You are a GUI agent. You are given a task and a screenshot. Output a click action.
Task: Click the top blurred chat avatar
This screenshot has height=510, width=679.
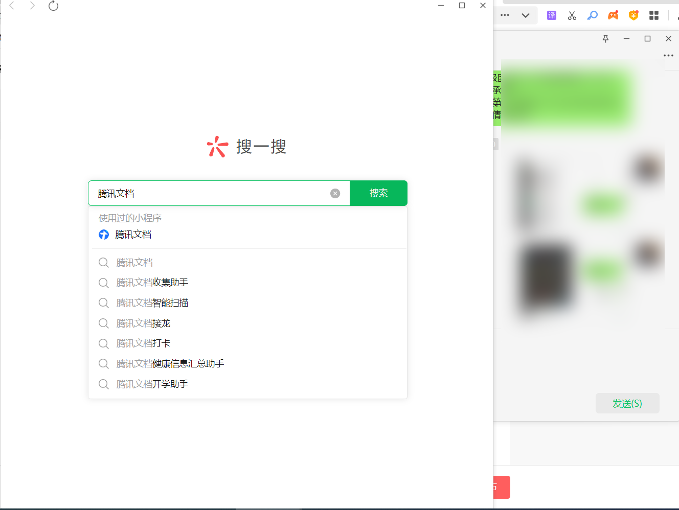(x=647, y=168)
